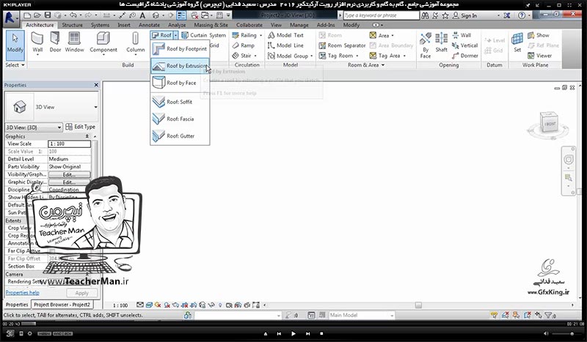587x342 pixels.
Task: Click the keyword search field
Action: (382, 15)
